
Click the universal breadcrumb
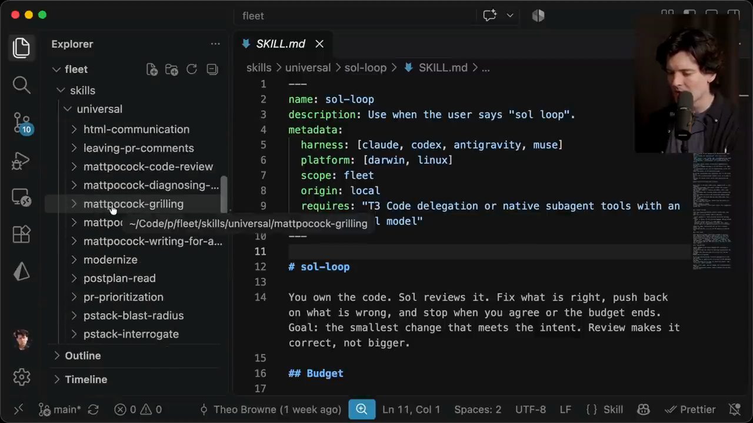point(308,68)
